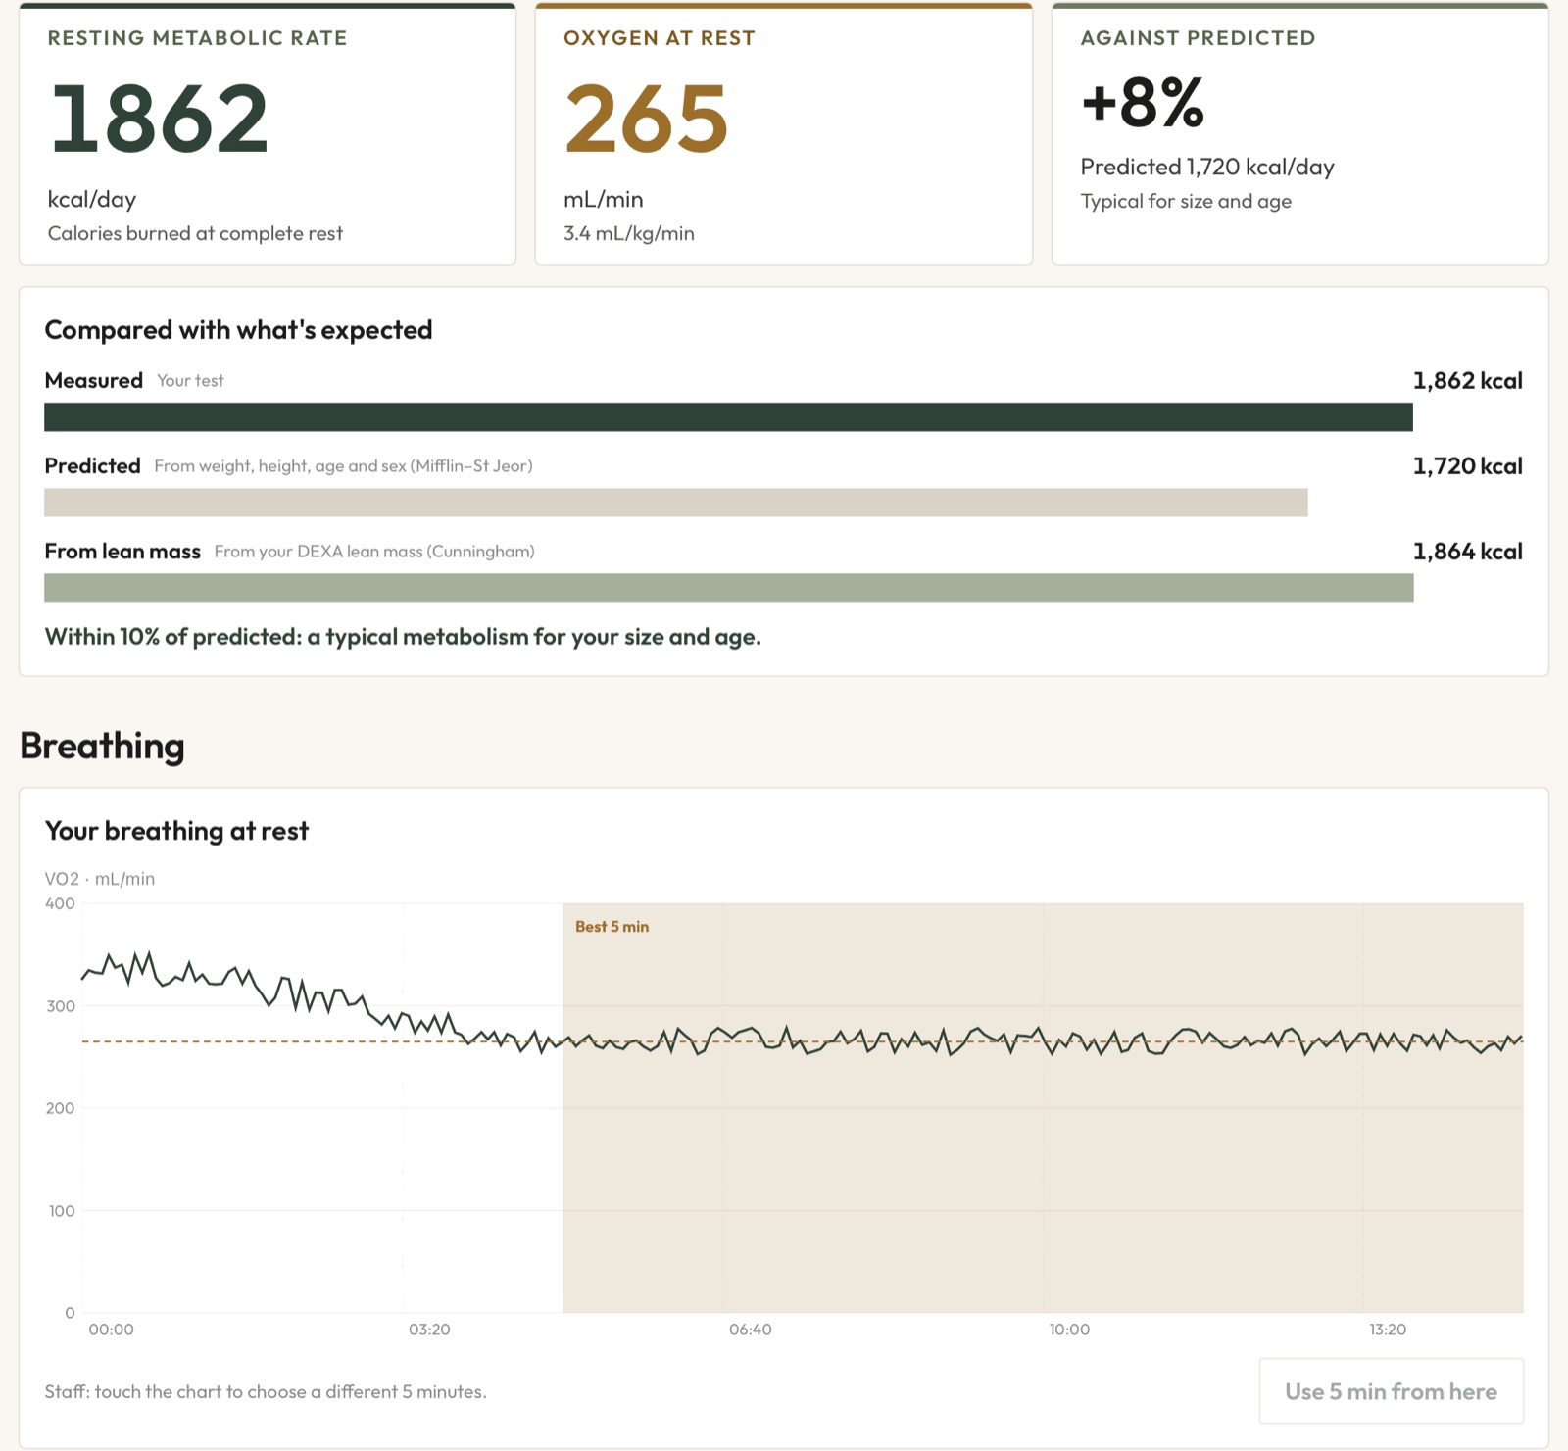Image resolution: width=1568 pixels, height=1451 pixels.
Task: Click the 03:20 time axis label
Action: click(429, 1330)
